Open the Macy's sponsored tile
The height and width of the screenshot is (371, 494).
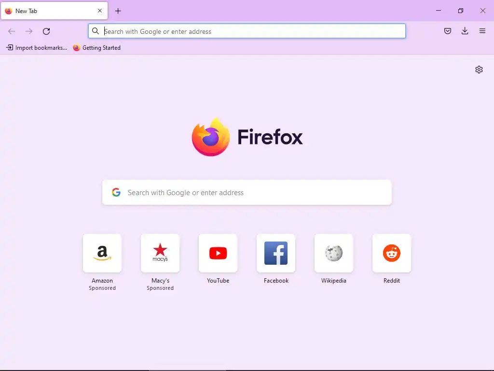tap(160, 253)
